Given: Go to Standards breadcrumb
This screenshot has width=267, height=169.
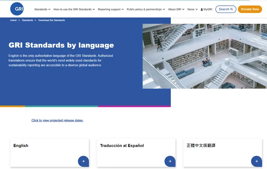Looking at the screenshot, I should (27, 20).
